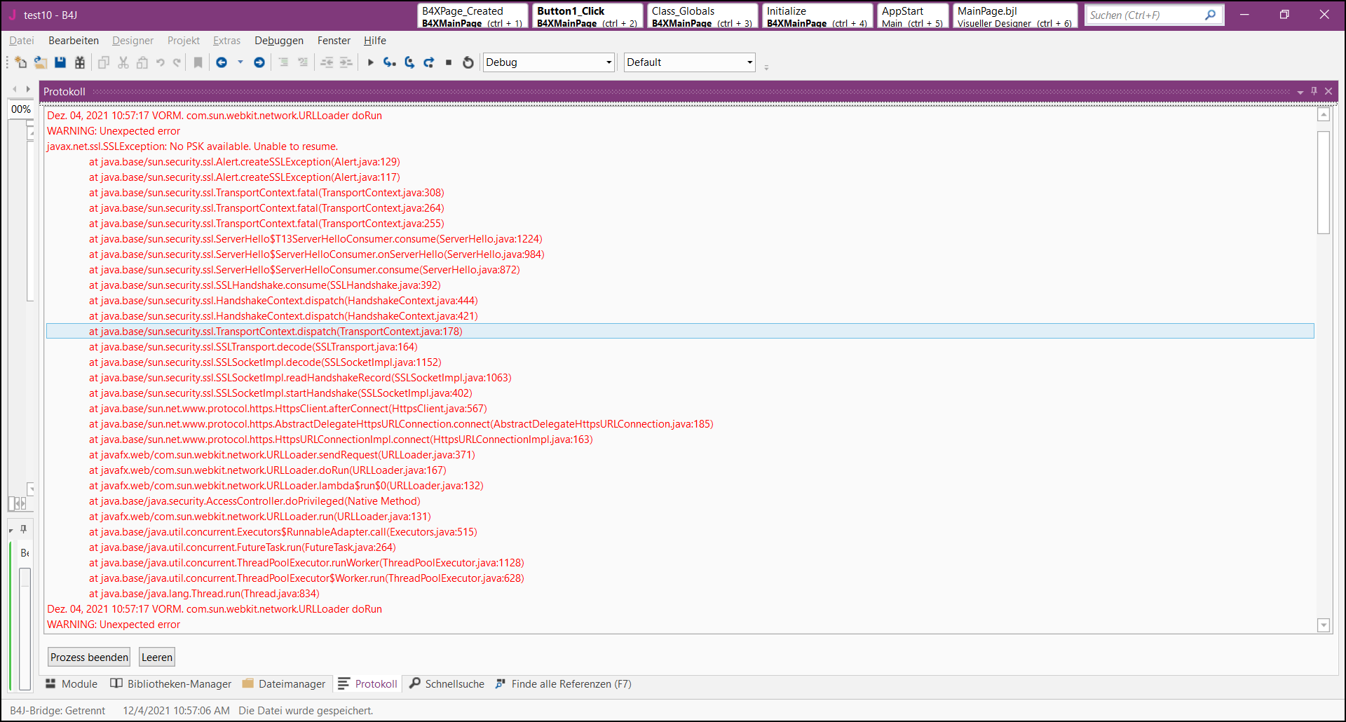Navigate backward with the blue left arrow
The image size is (1346, 722).
(222, 62)
